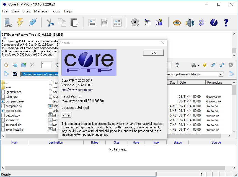Click the grayed document toolbar icon
Screen dimensions: 238x177
[105, 22]
